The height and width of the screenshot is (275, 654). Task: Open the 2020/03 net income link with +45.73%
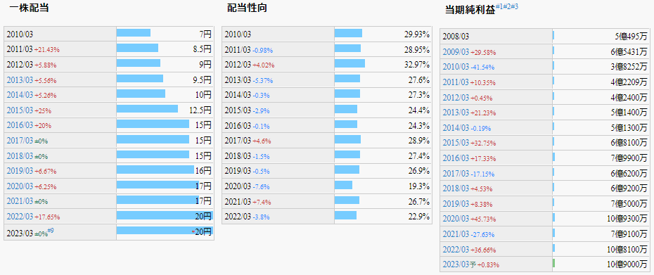point(456,219)
